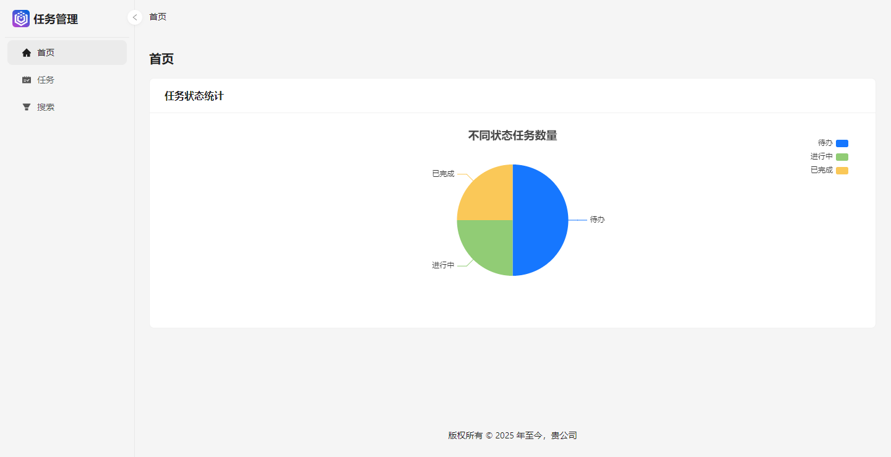Click the blue swatch next to 待办
The width and height of the screenshot is (891, 457).
click(842, 143)
